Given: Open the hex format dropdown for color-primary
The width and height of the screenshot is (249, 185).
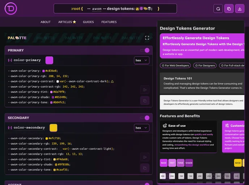Looking at the screenshot, I should (142, 60).
